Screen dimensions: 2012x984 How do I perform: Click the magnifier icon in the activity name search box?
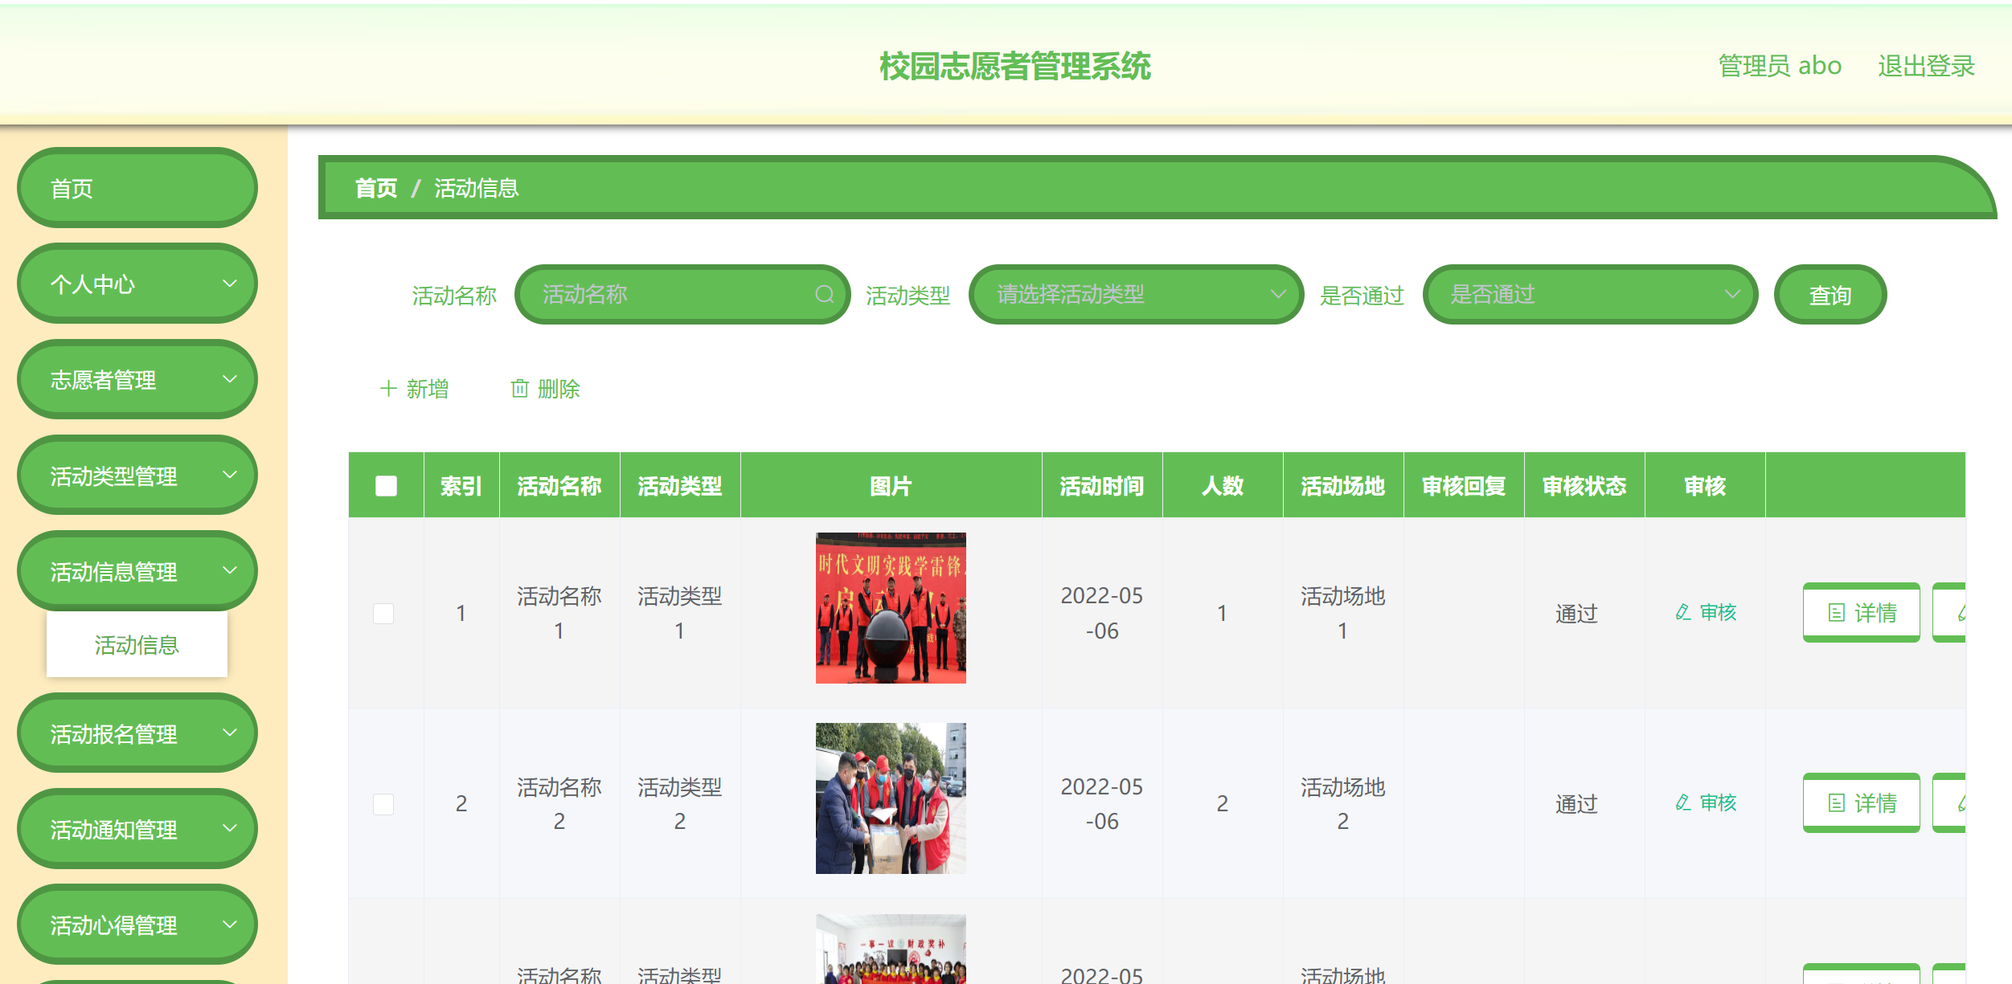click(825, 294)
